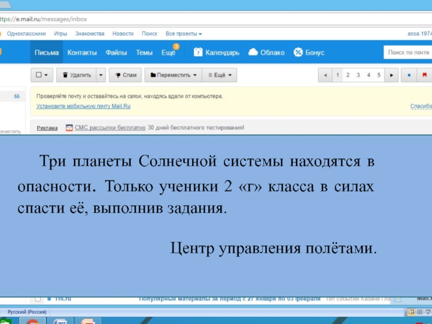
Task: Go to previous page arrow
Action: click(x=325, y=75)
